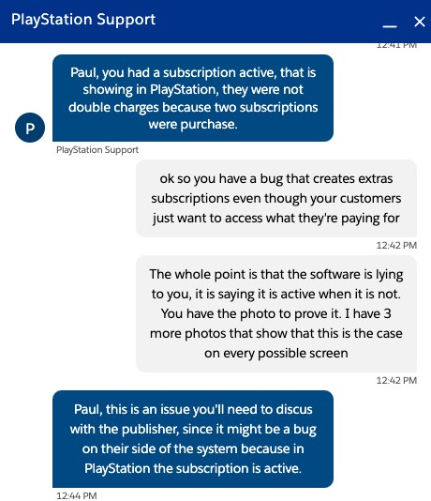The width and height of the screenshot is (431, 501).
Task: Close the PlayStation Support chat
Action: point(419,22)
